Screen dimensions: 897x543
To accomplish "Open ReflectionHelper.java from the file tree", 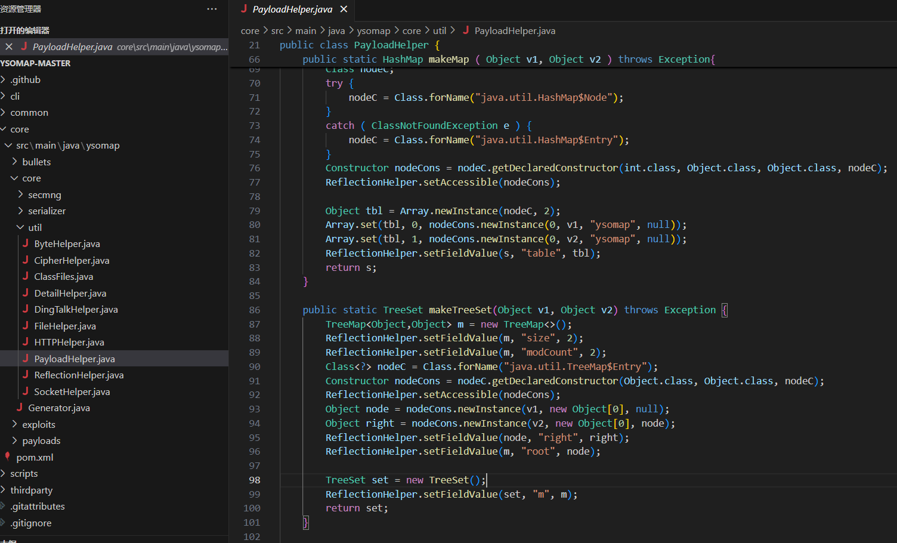I will [x=79, y=375].
